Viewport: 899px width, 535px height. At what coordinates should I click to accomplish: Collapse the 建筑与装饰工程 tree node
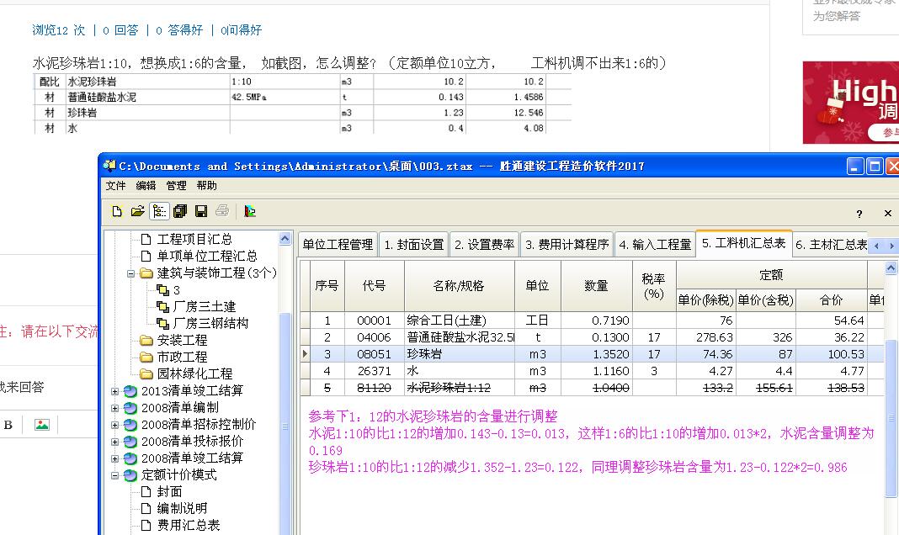tap(130, 273)
